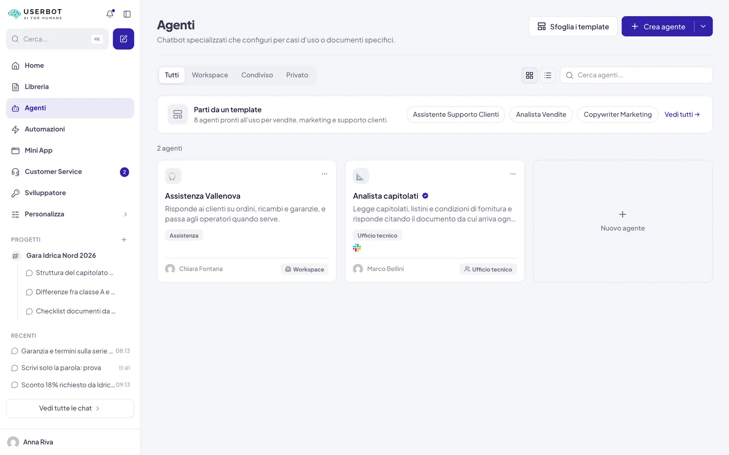This screenshot has height=455, width=729.
Task: Select the Workspace tab
Action: (x=210, y=75)
